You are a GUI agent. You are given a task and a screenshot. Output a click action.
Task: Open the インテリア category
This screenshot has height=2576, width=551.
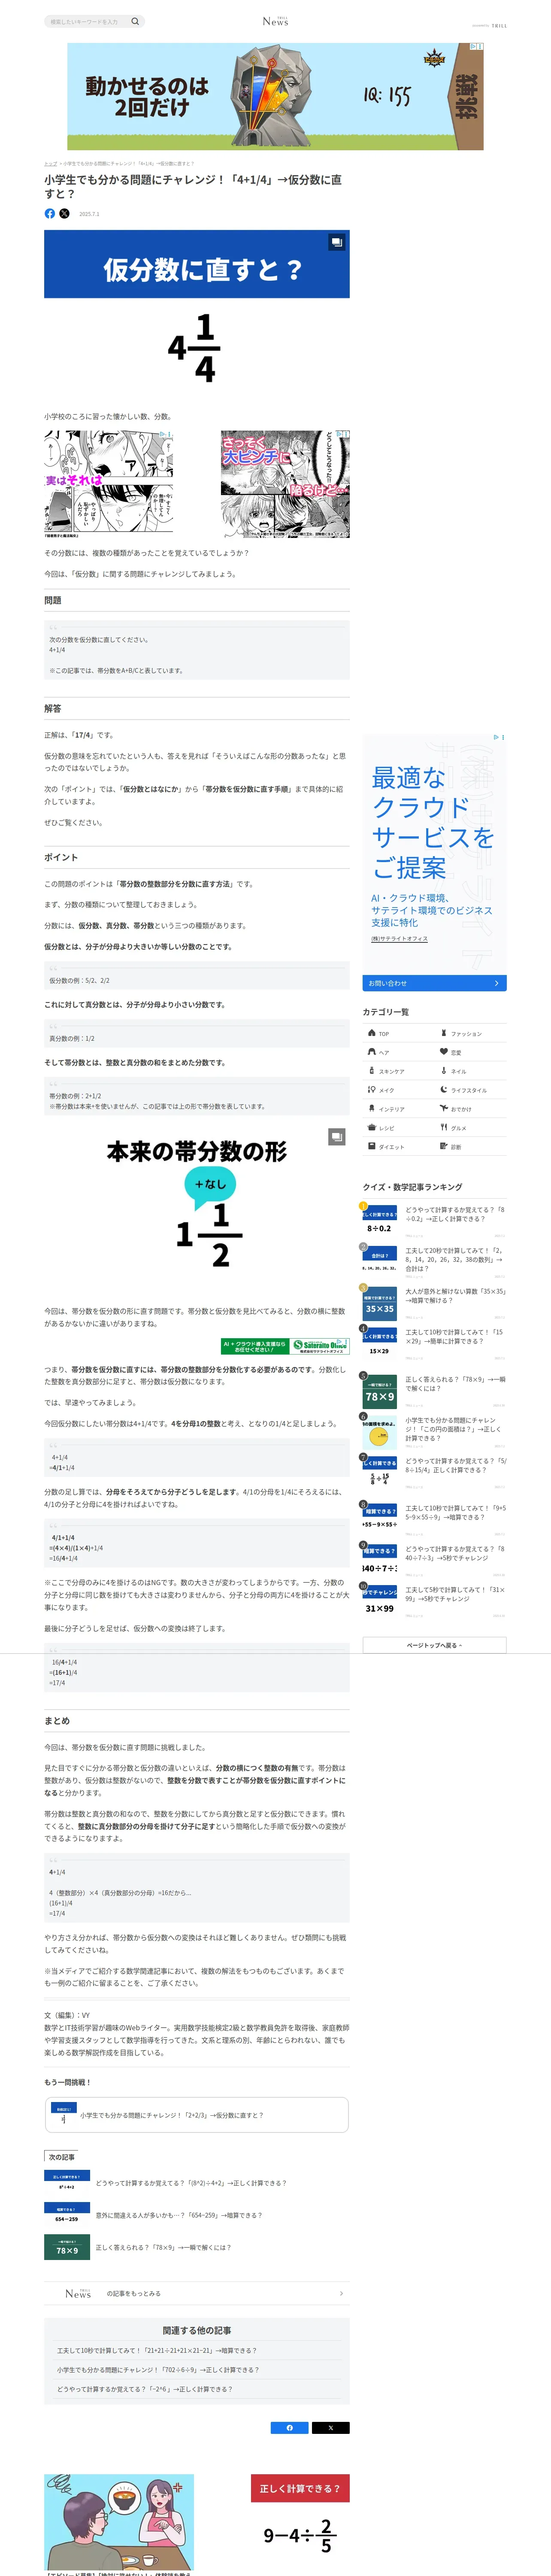[398, 1109]
